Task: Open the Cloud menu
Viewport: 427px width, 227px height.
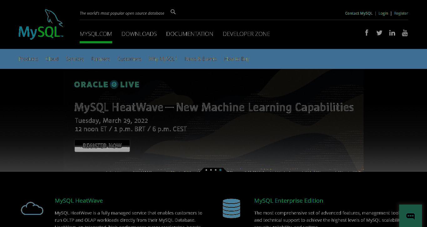Action: pyautogui.click(x=52, y=59)
